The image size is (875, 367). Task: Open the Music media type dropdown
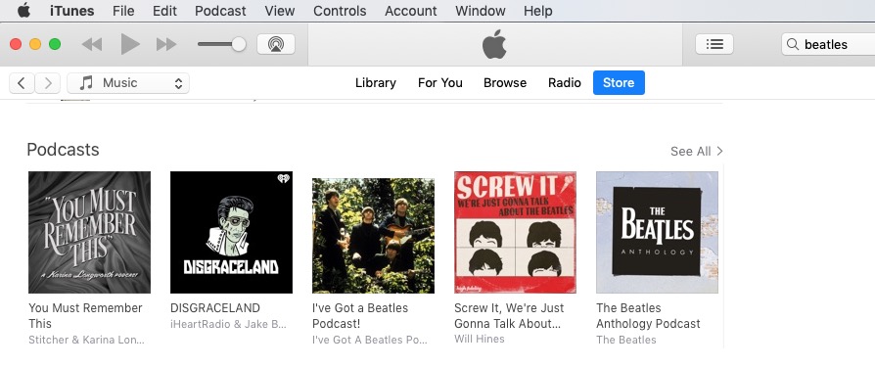tap(128, 83)
